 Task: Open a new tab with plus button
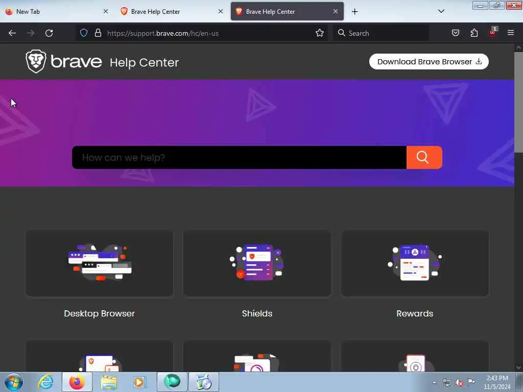(x=355, y=12)
